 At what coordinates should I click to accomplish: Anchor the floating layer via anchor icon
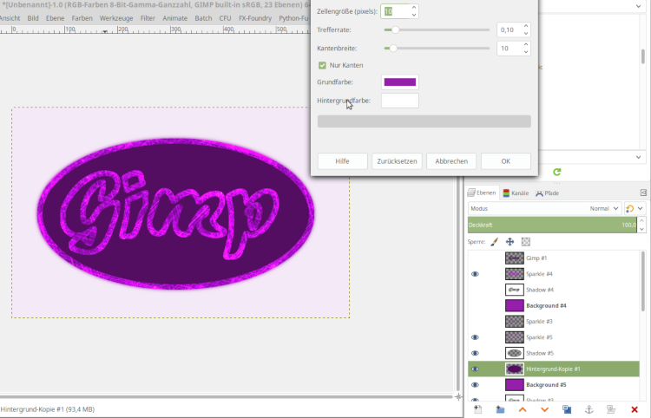pyautogui.click(x=589, y=408)
